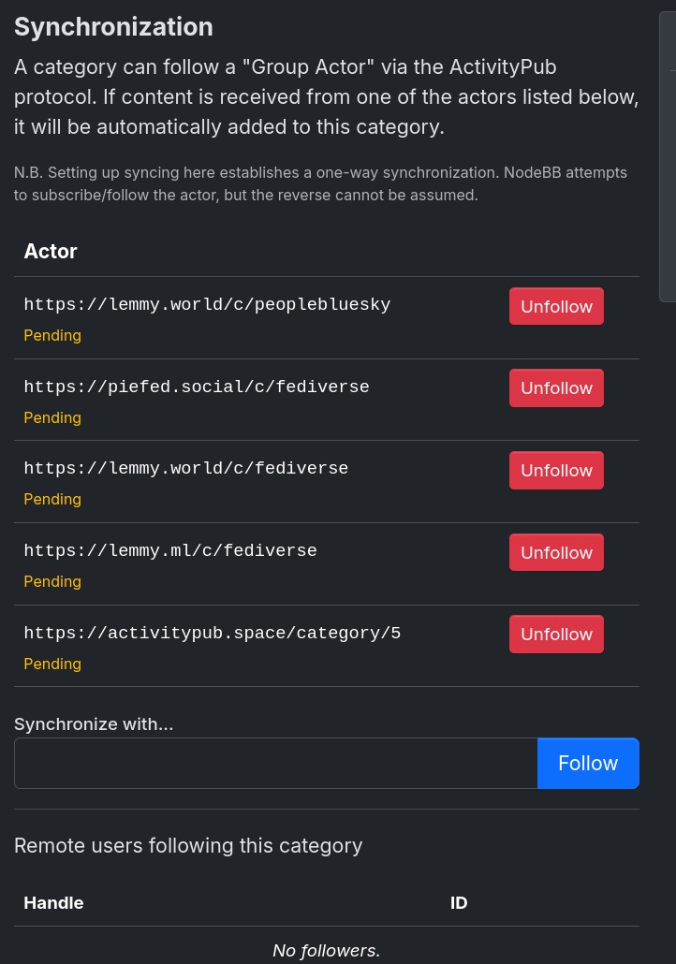
Task: Unfollow https://lemmy.world/c/peoplebluesky
Action: (556, 306)
